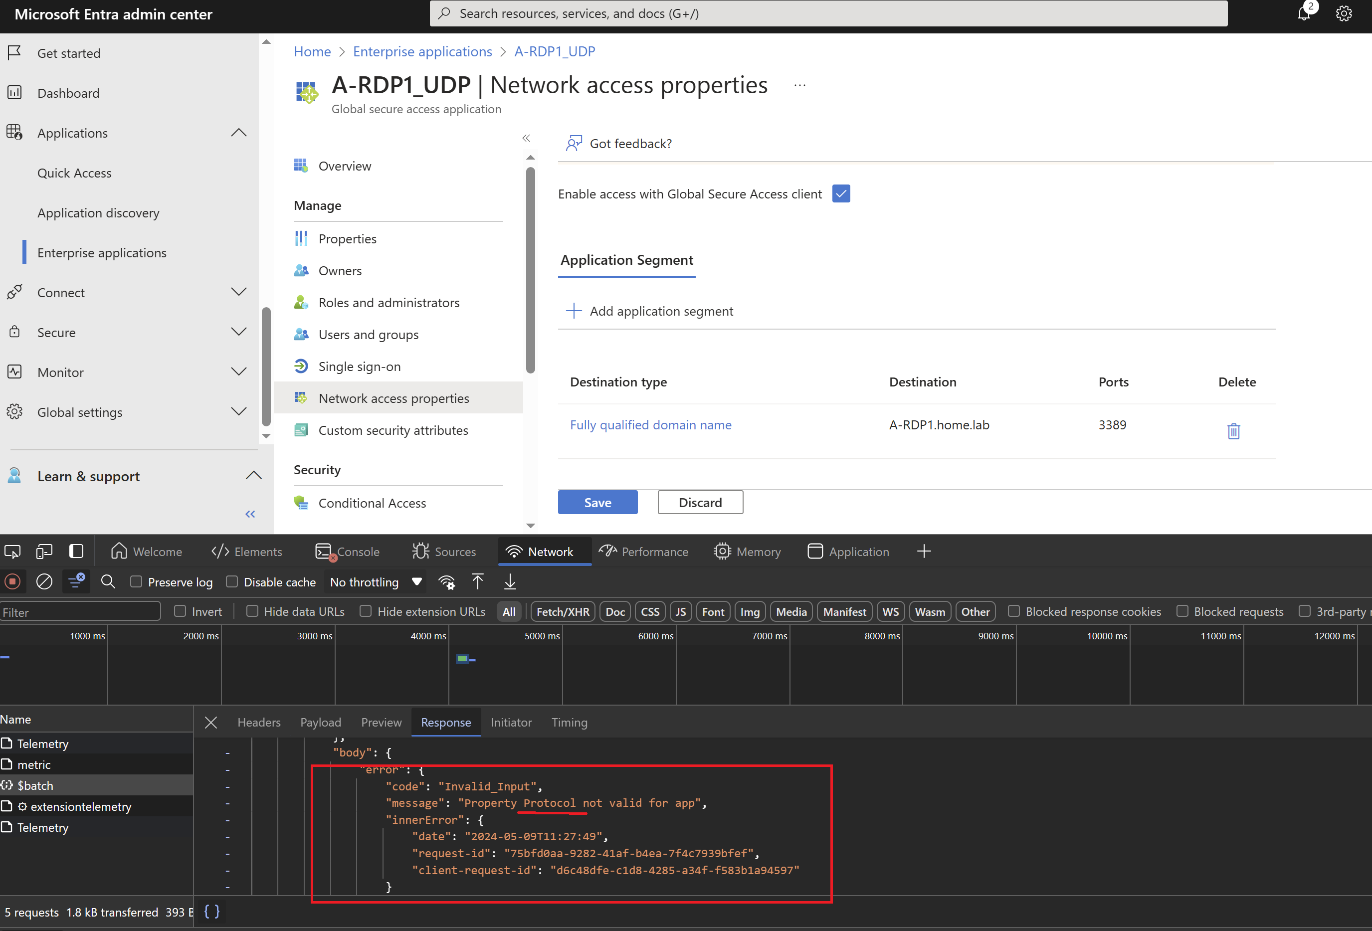Open the Payload tab

[x=321, y=723]
